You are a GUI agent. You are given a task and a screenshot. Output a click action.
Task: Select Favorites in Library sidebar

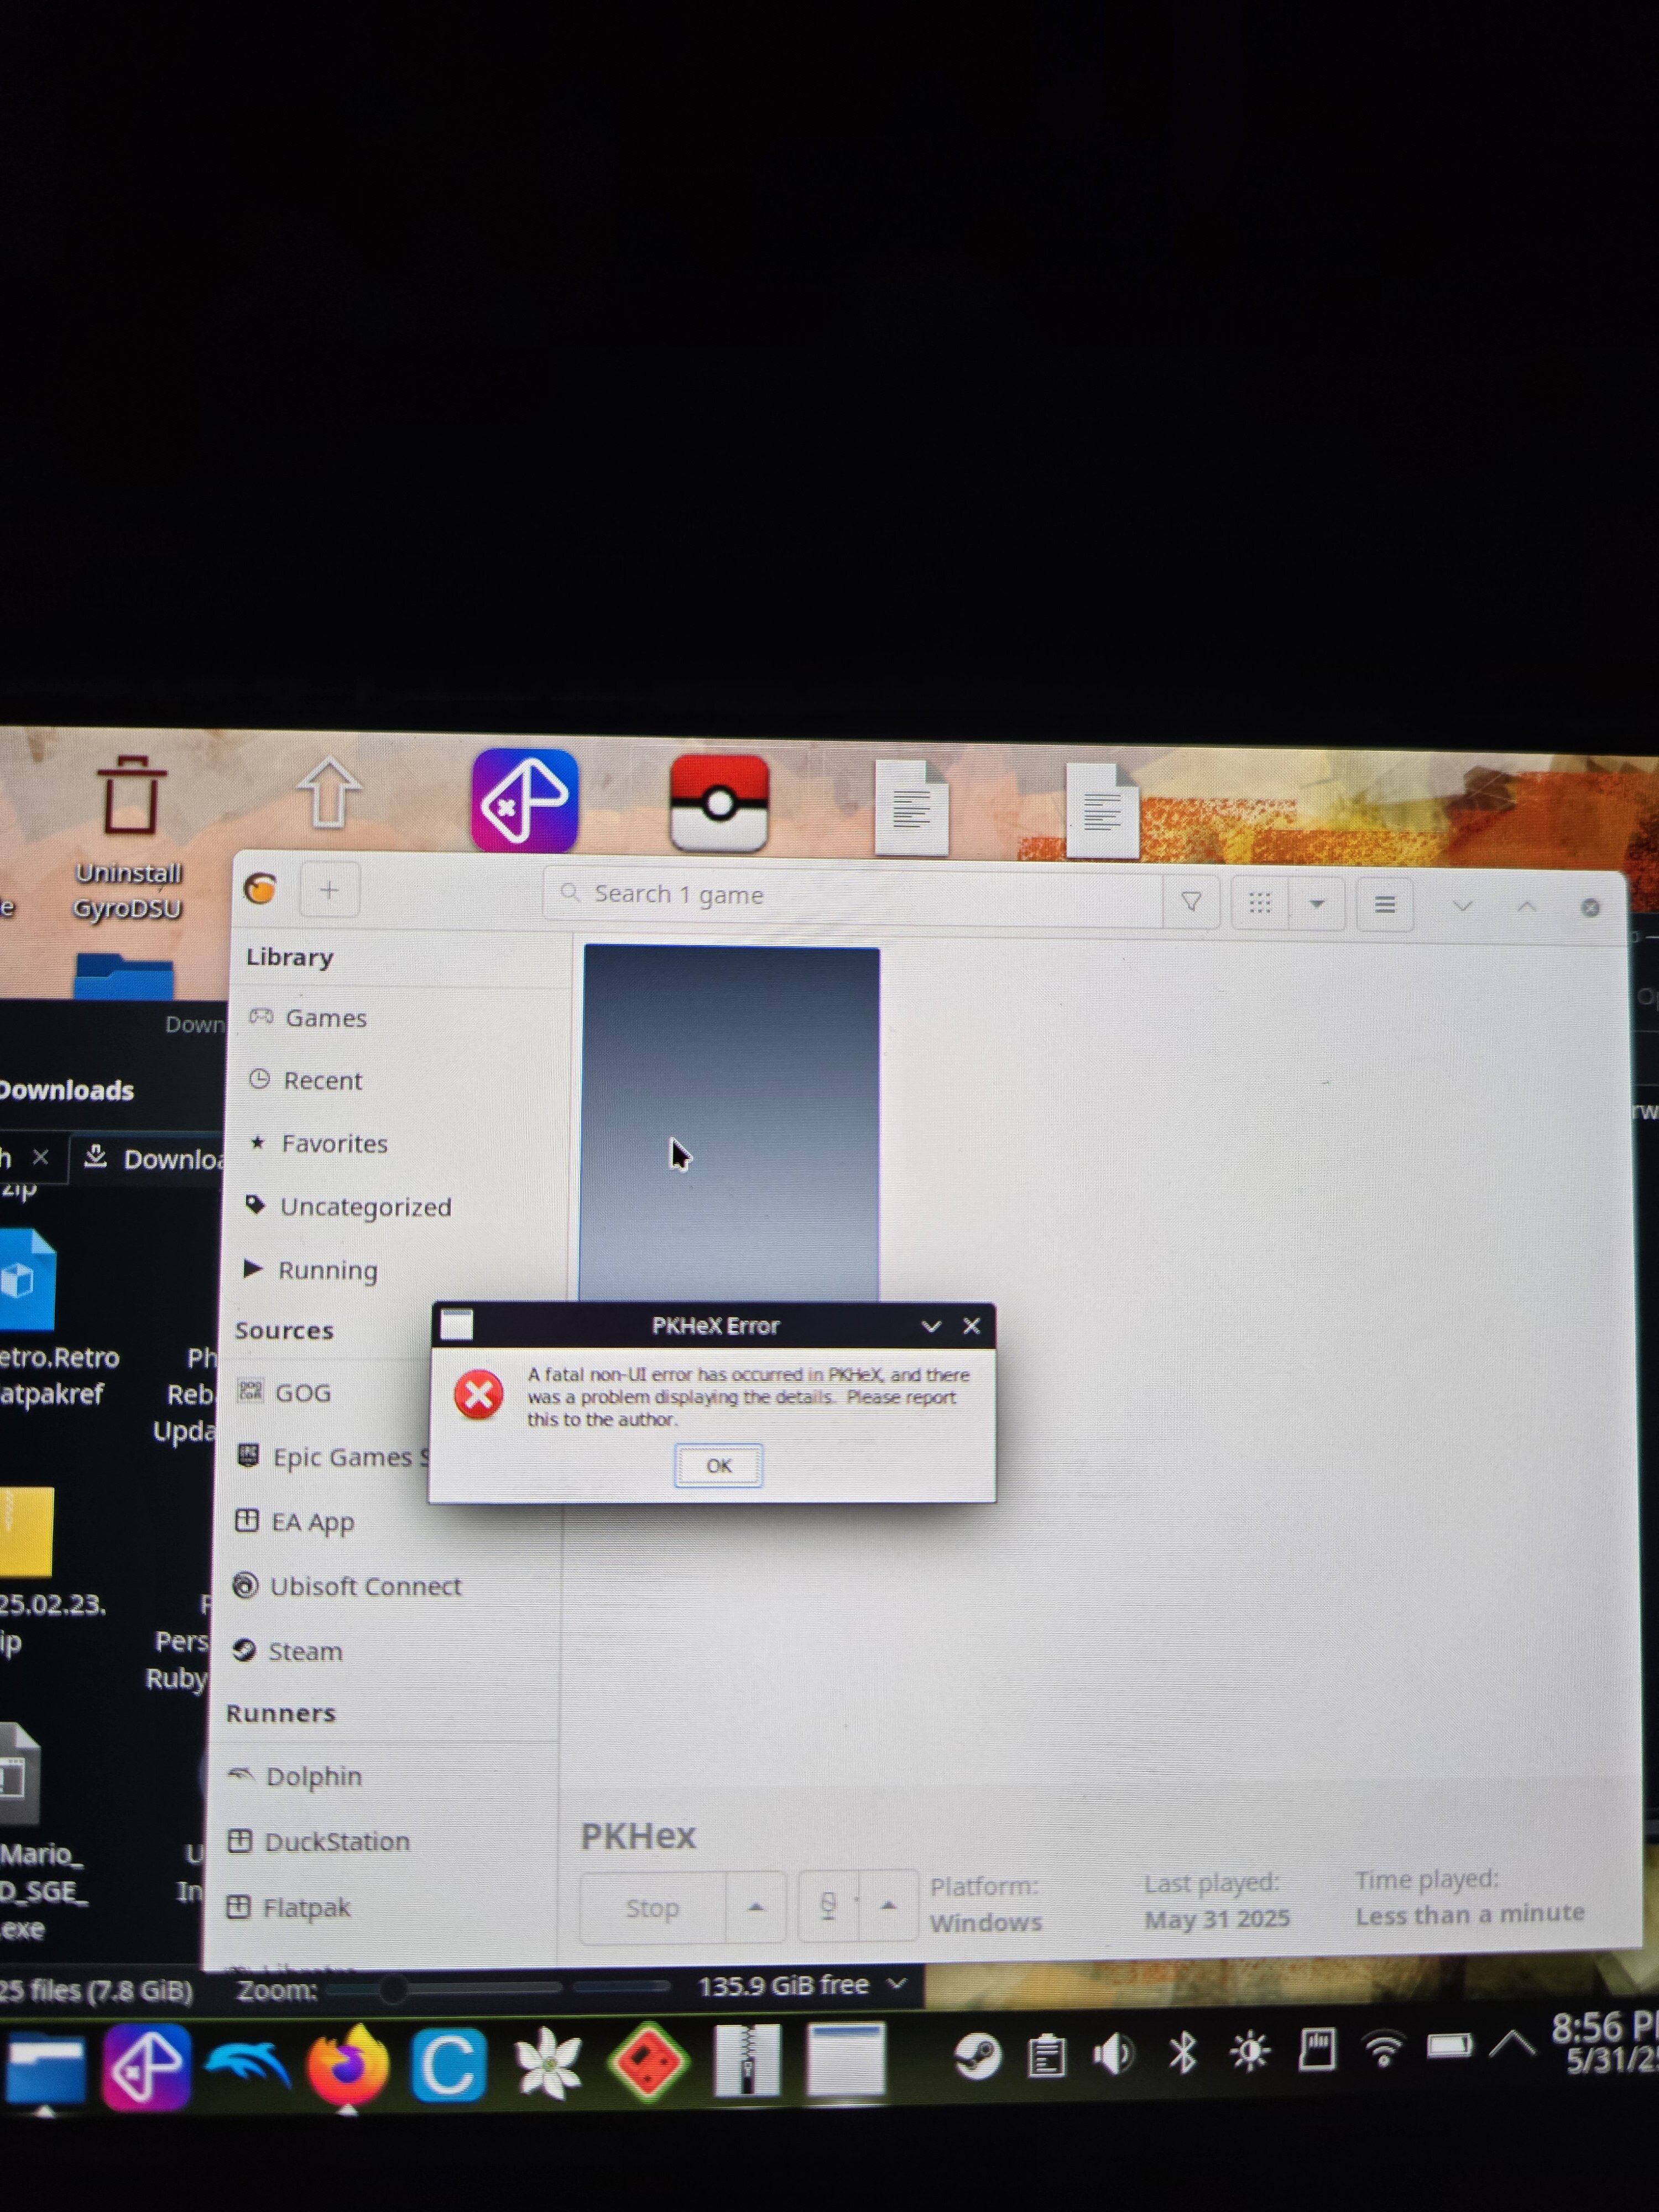click(x=334, y=1143)
